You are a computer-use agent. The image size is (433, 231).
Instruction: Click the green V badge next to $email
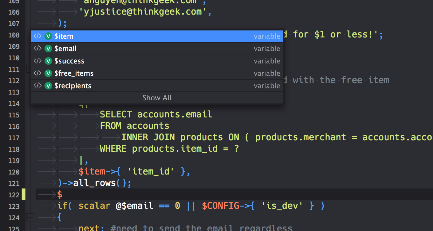(48, 48)
